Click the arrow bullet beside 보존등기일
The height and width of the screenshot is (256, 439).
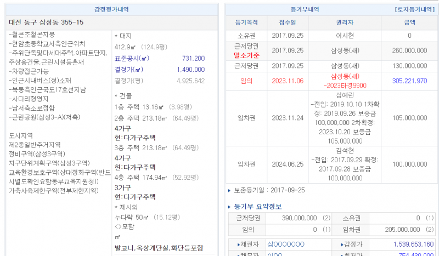[229, 190]
